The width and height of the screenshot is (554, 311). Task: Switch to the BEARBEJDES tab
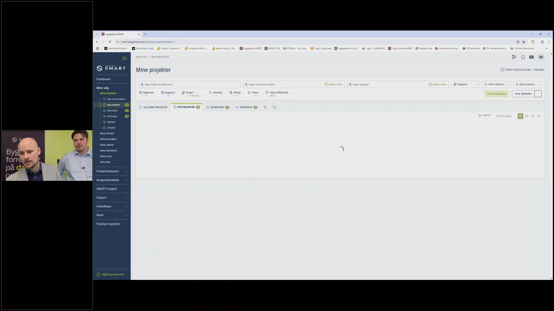click(x=218, y=107)
